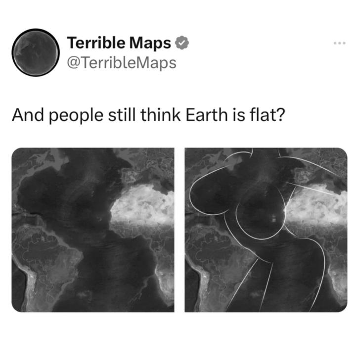Click the blue verified badge icon
This screenshot has height=340, width=356.
(182, 43)
